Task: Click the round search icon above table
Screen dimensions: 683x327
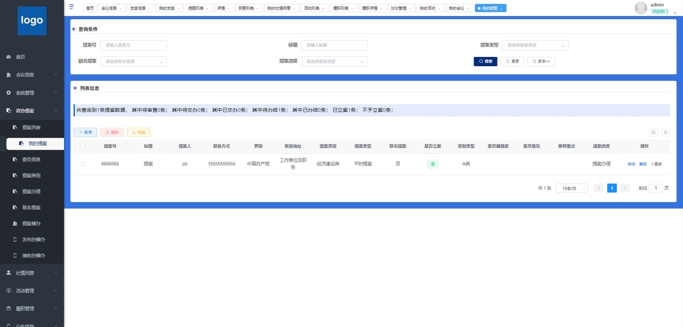Action: [x=653, y=132]
